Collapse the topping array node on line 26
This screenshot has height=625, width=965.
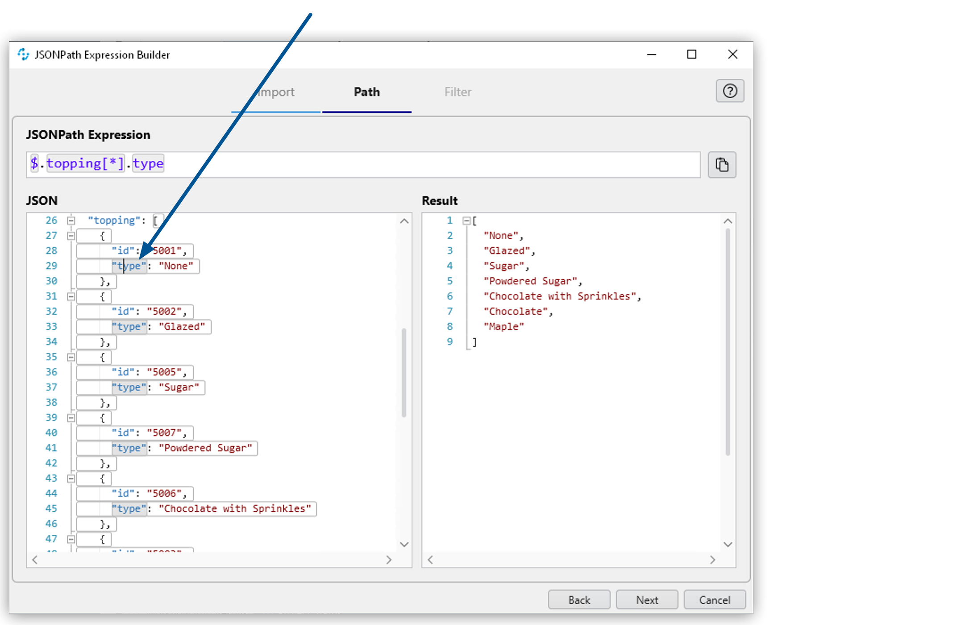71,220
